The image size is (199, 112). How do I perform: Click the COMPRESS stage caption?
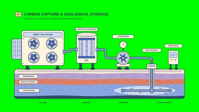123,103
